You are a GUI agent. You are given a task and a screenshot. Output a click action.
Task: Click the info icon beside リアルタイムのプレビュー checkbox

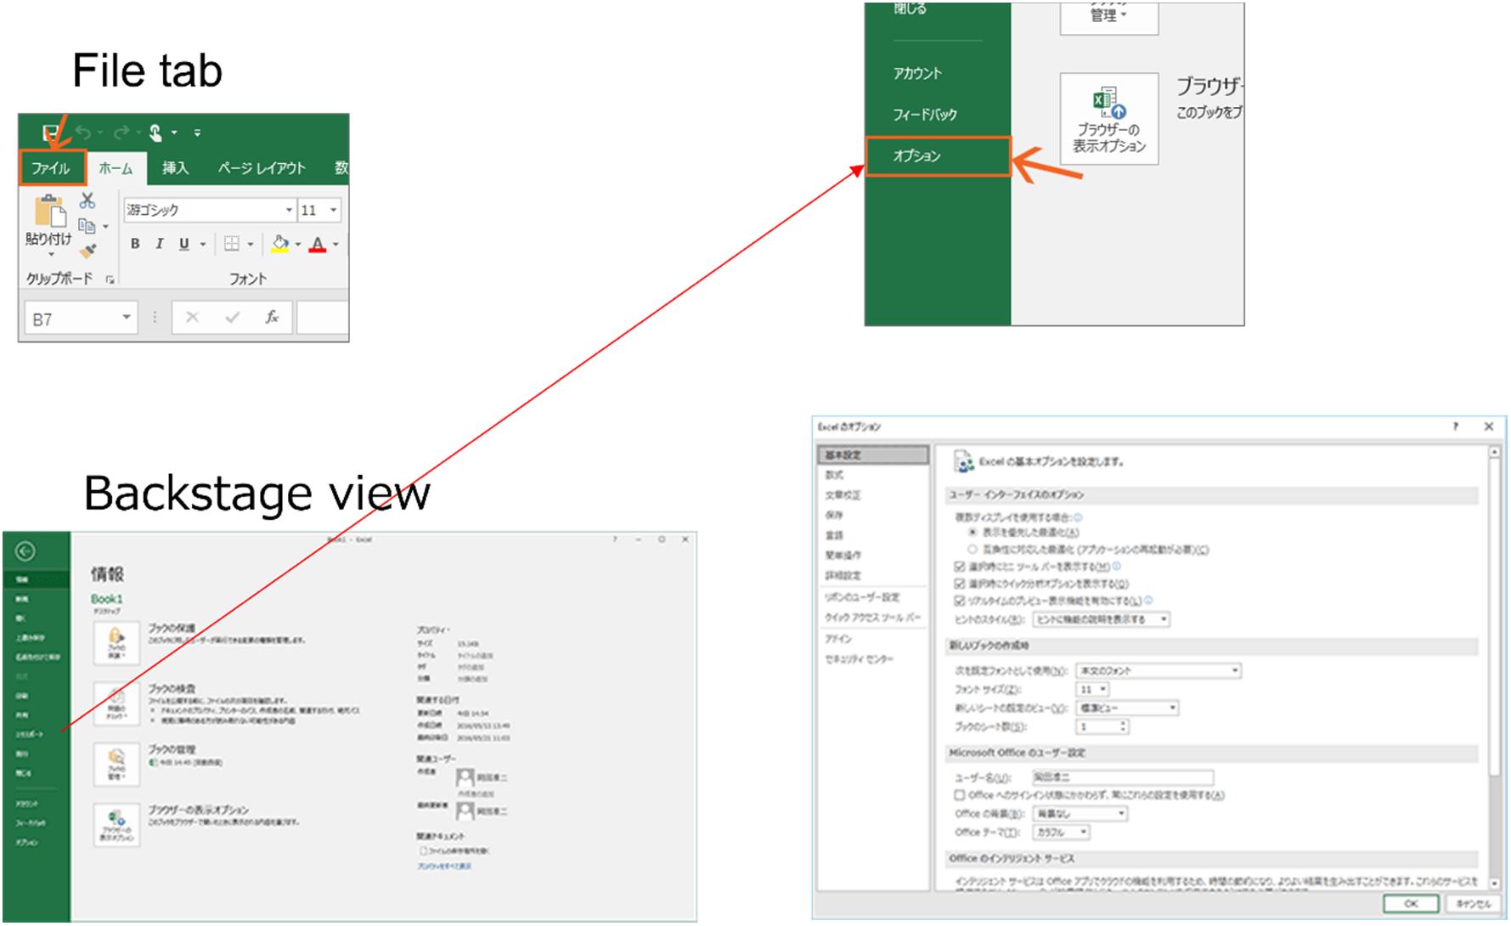point(1148,600)
